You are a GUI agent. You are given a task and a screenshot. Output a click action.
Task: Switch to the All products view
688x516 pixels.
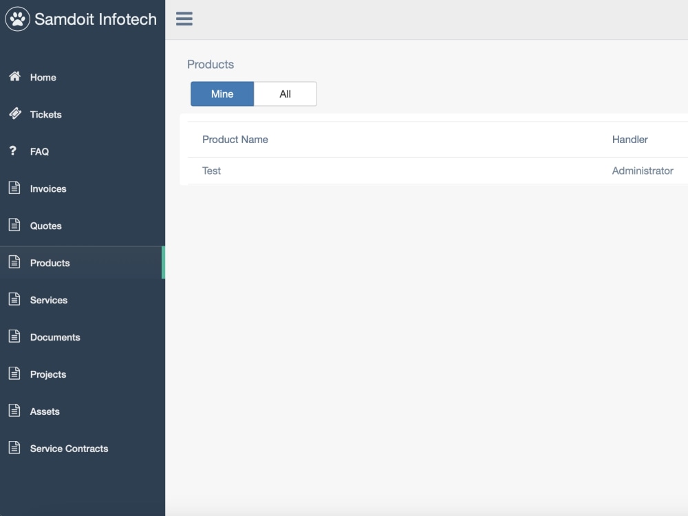click(286, 94)
